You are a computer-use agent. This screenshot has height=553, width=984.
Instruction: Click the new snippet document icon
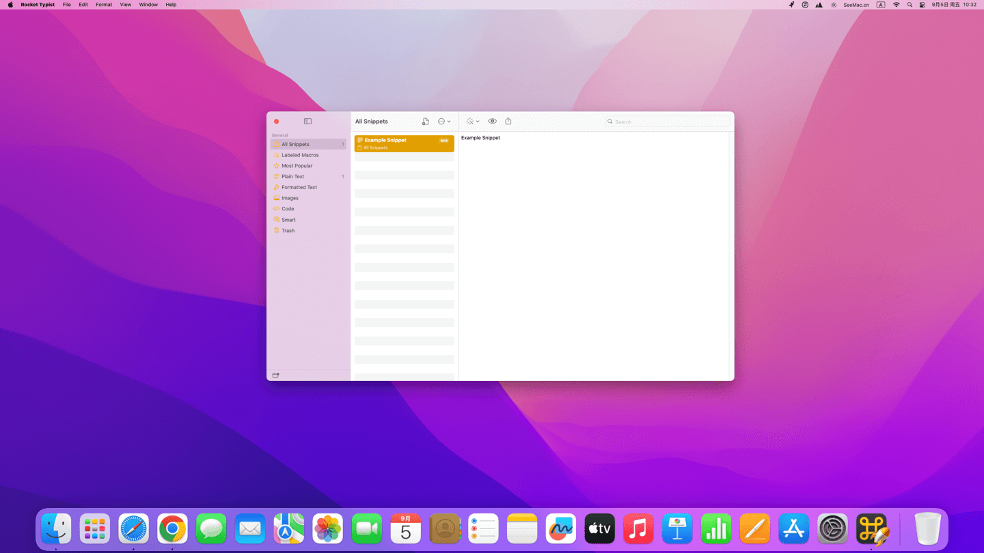tap(425, 122)
